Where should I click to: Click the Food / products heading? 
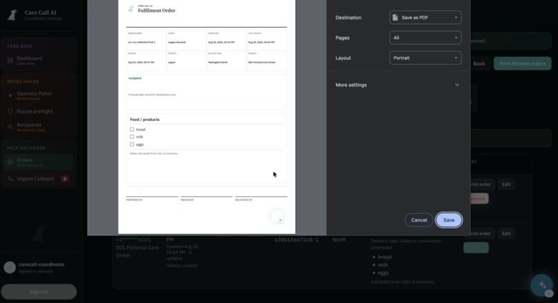145,120
